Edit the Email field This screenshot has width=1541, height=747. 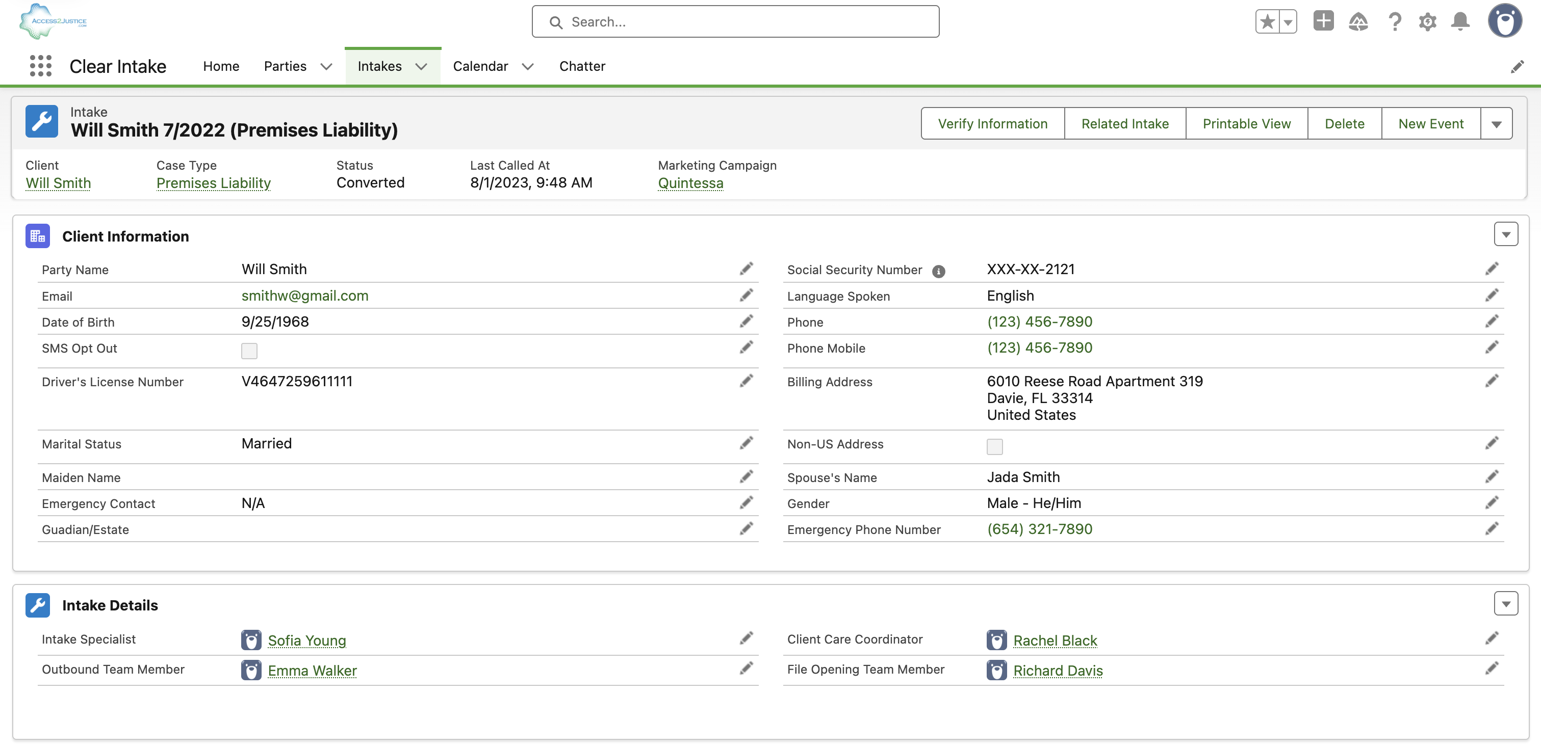(x=746, y=295)
